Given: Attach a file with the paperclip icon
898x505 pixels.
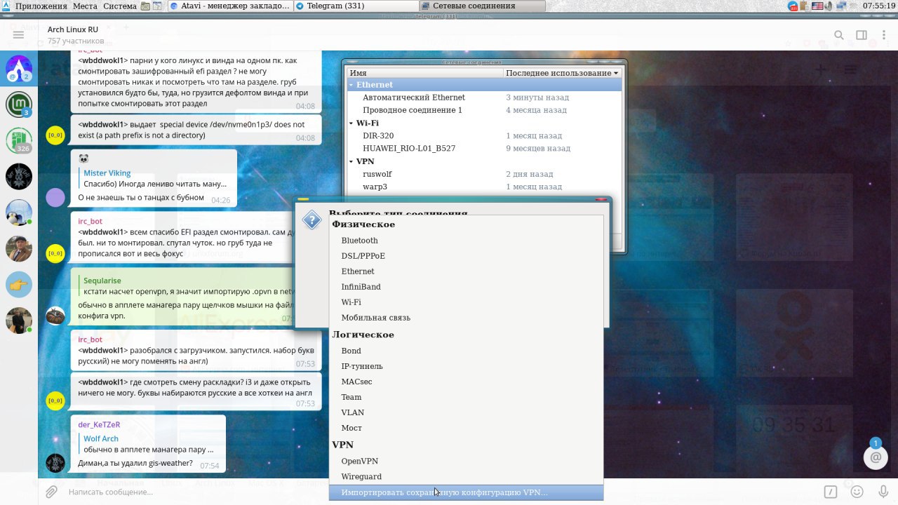Looking at the screenshot, I should 51,492.
